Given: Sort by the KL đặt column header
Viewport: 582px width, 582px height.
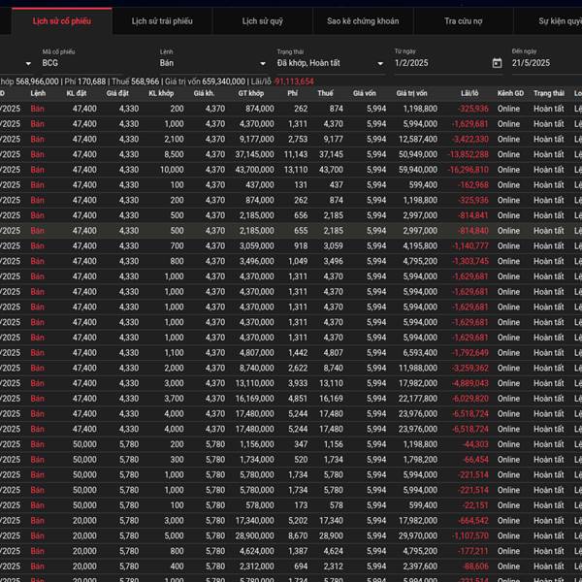Looking at the screenshot, I should click(76, 93).
